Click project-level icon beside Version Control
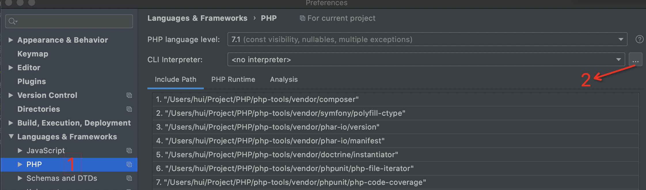The height and width of the screenshot is (190, 646). point(129,95)
